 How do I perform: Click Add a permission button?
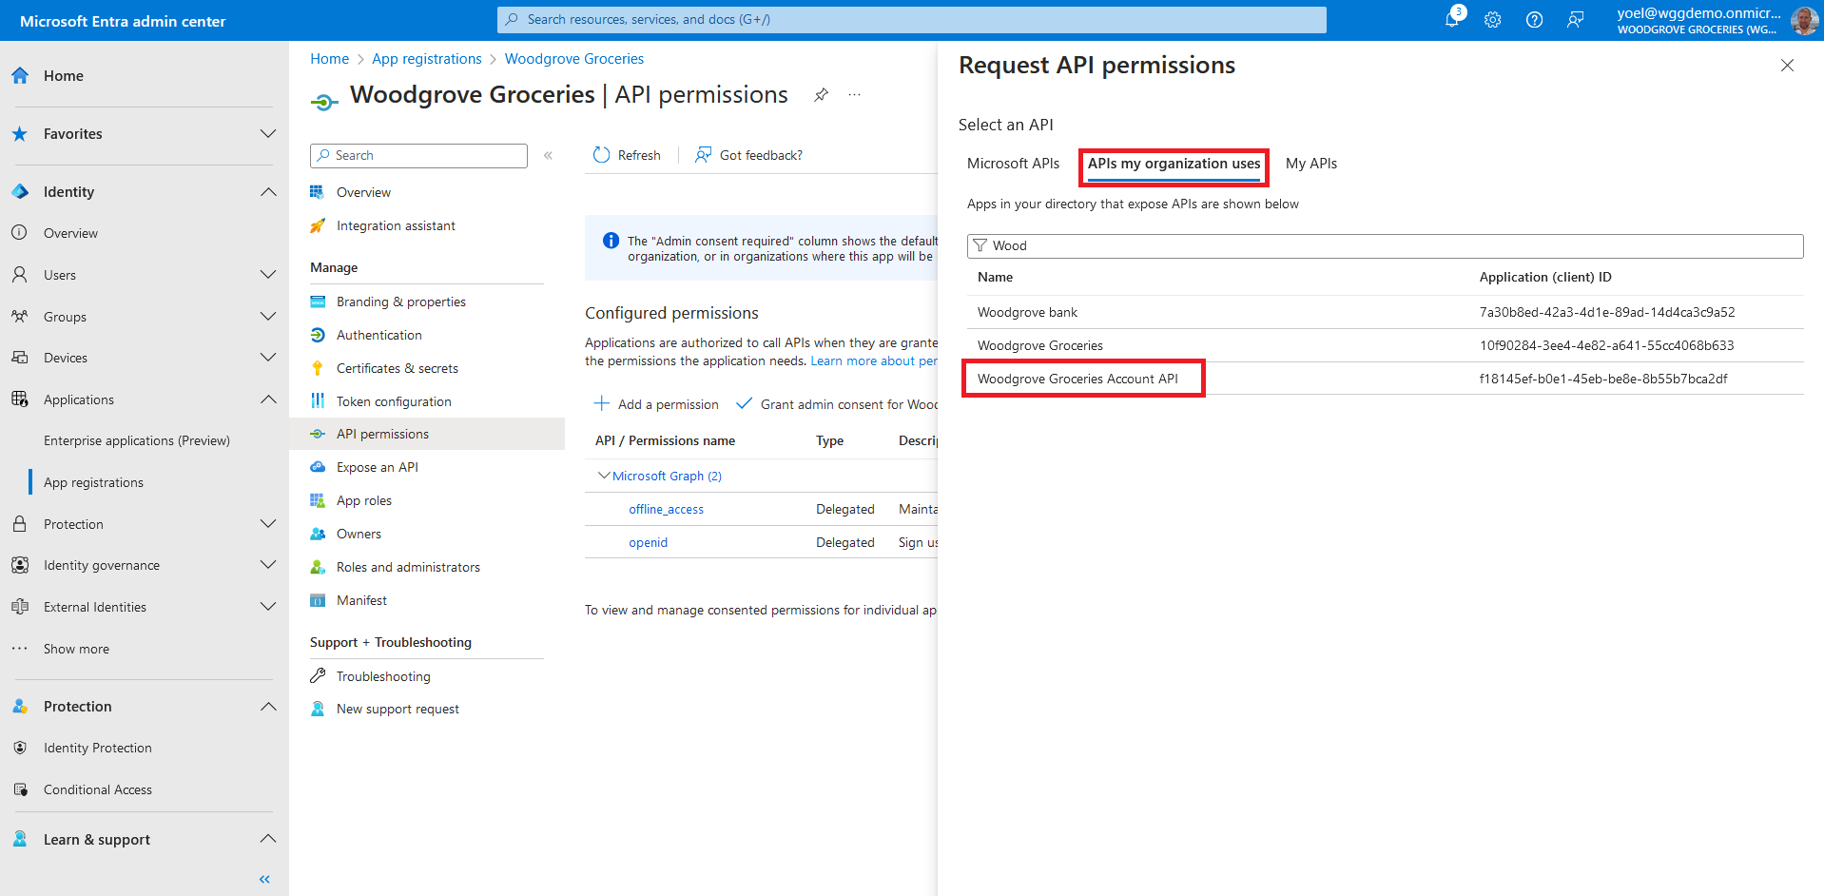coord(656,404)
